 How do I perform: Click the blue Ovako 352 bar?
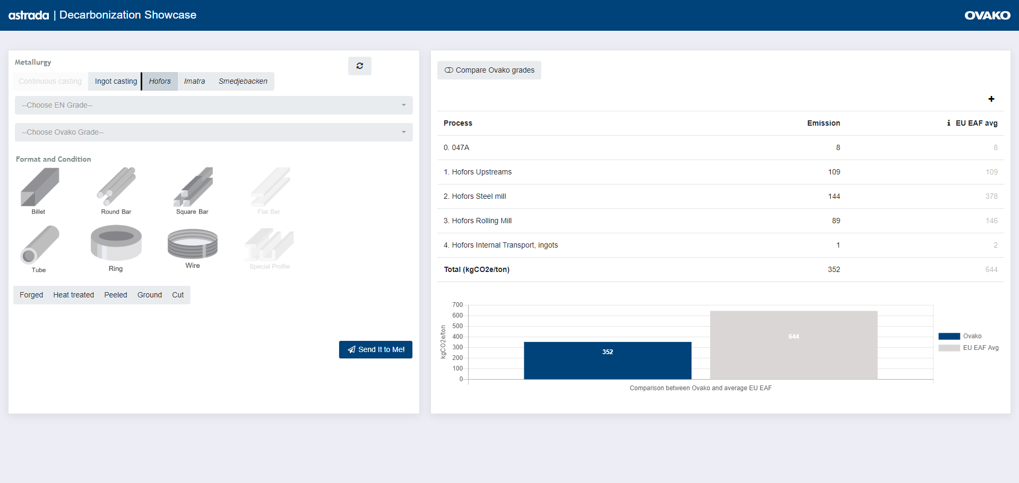tap(608, 361)
